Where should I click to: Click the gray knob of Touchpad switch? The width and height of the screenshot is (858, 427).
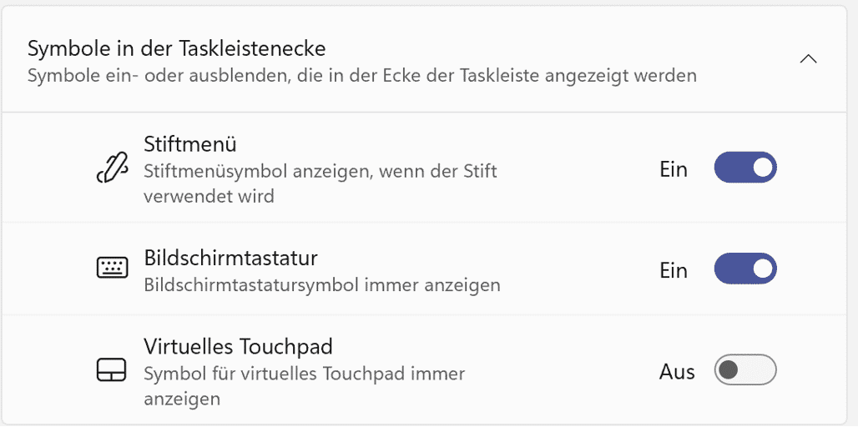(x=729, y=370)
